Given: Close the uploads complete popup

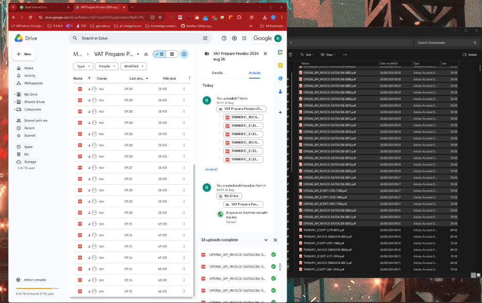Looking at the screenshot, I should pos(275,240).
